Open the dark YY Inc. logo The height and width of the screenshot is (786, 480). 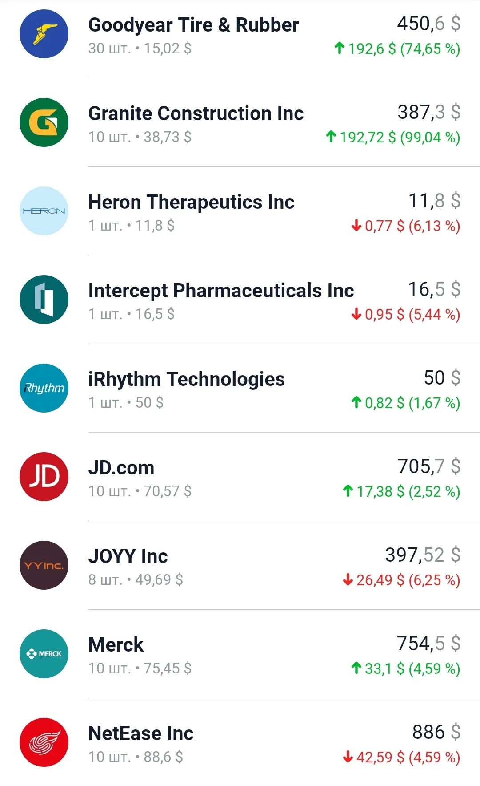(44, 565)
